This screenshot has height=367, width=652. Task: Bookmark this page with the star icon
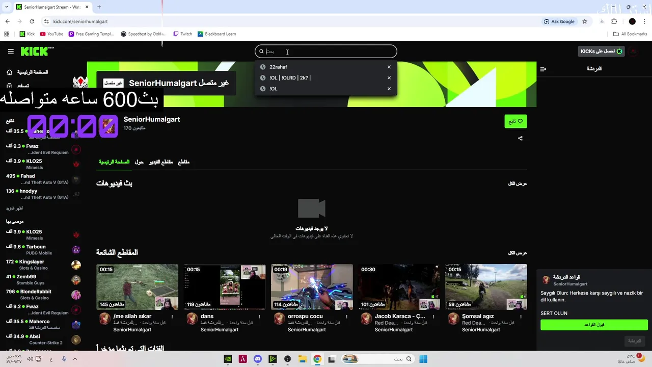coord(585,21)
